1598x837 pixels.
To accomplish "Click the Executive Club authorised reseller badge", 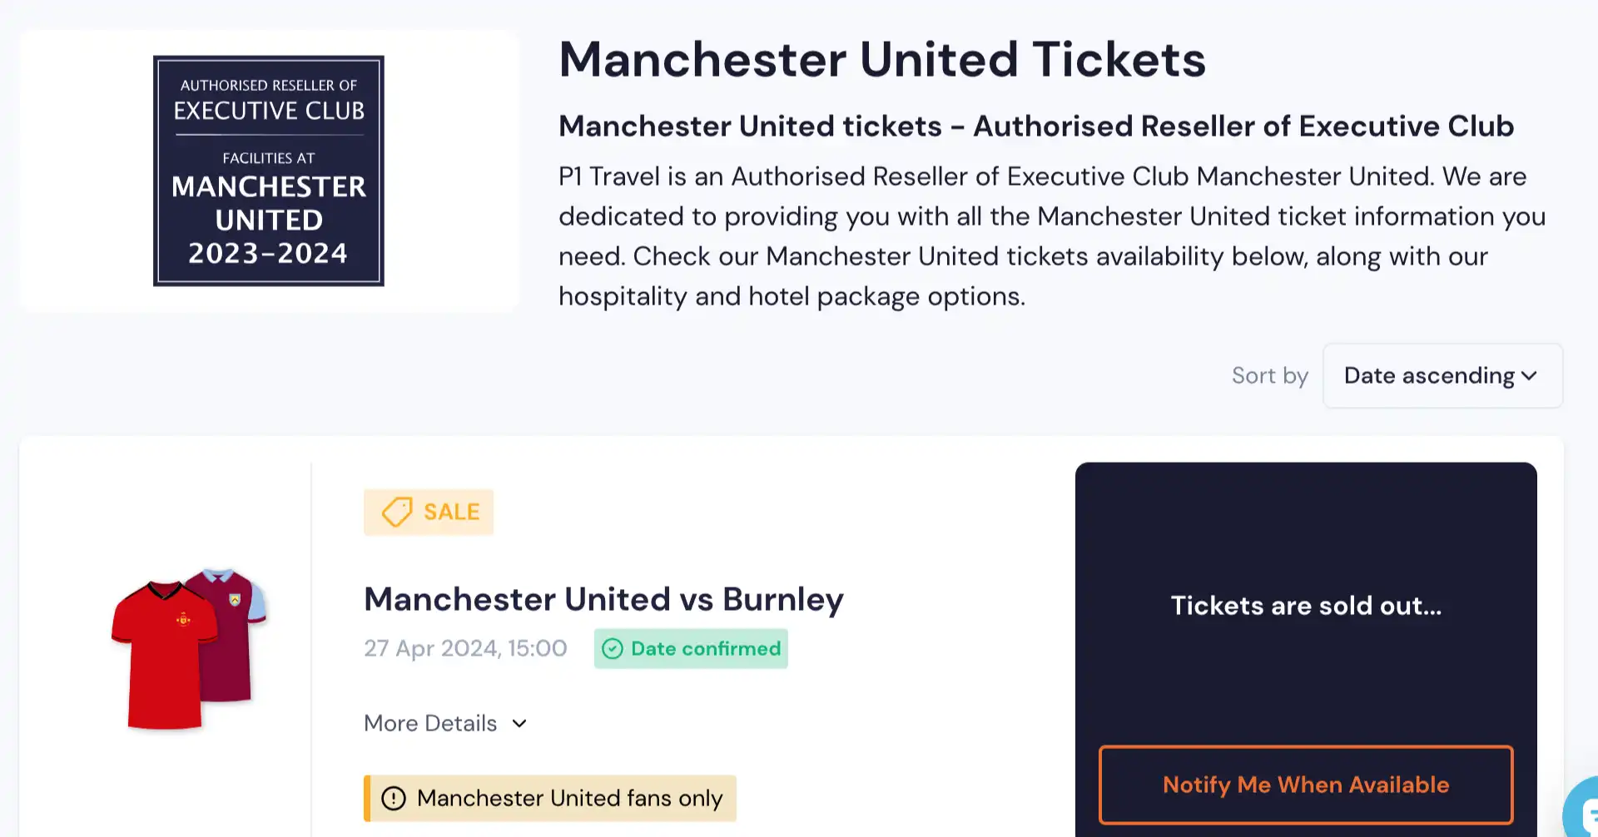I will (x=268, y=169).
